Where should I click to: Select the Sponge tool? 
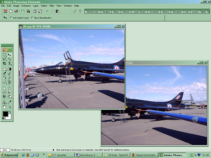click(x=4, y=92)
